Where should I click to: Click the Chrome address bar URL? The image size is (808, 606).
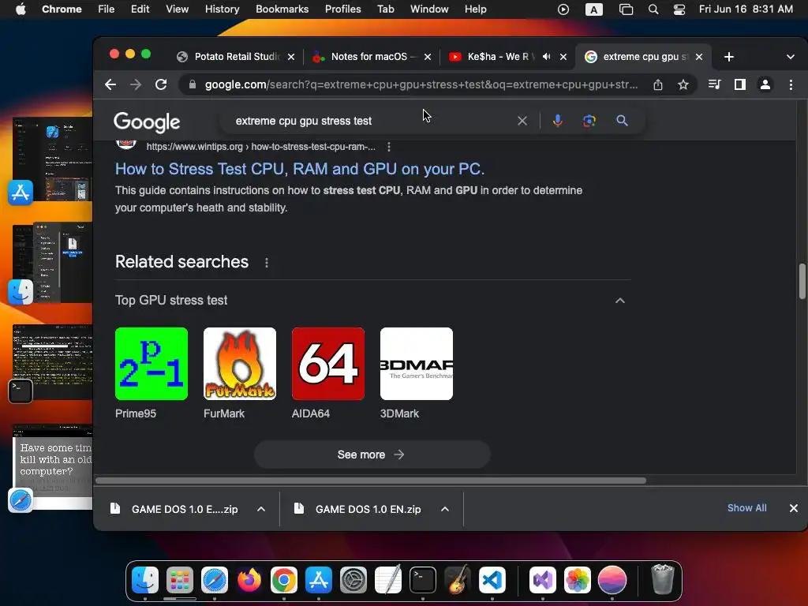[x=421, y=84]
